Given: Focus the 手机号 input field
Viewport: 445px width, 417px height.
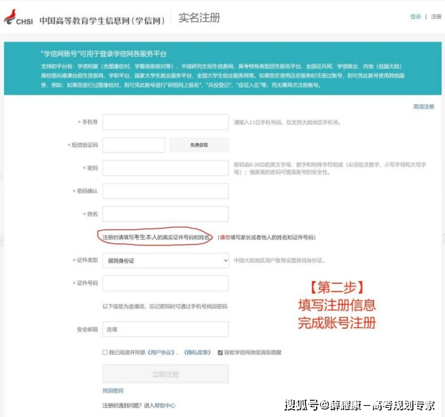Looking at the screenshot, I should (x=165, y=122).
